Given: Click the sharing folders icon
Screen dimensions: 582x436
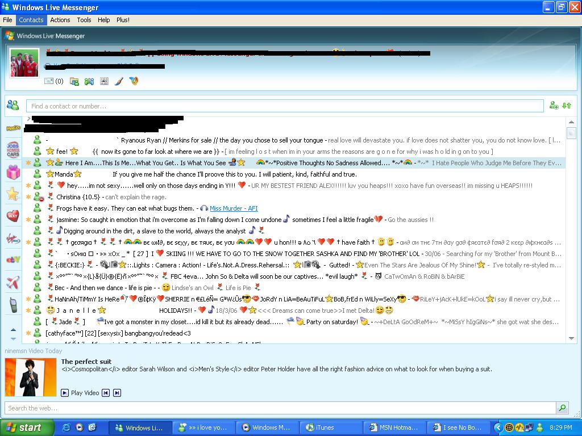Looking at the screenshot, I should (74, 81).
